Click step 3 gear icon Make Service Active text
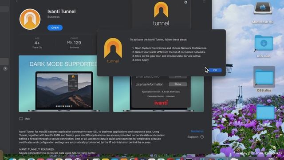The image size is (284, 160). click(x=167, y=56)
